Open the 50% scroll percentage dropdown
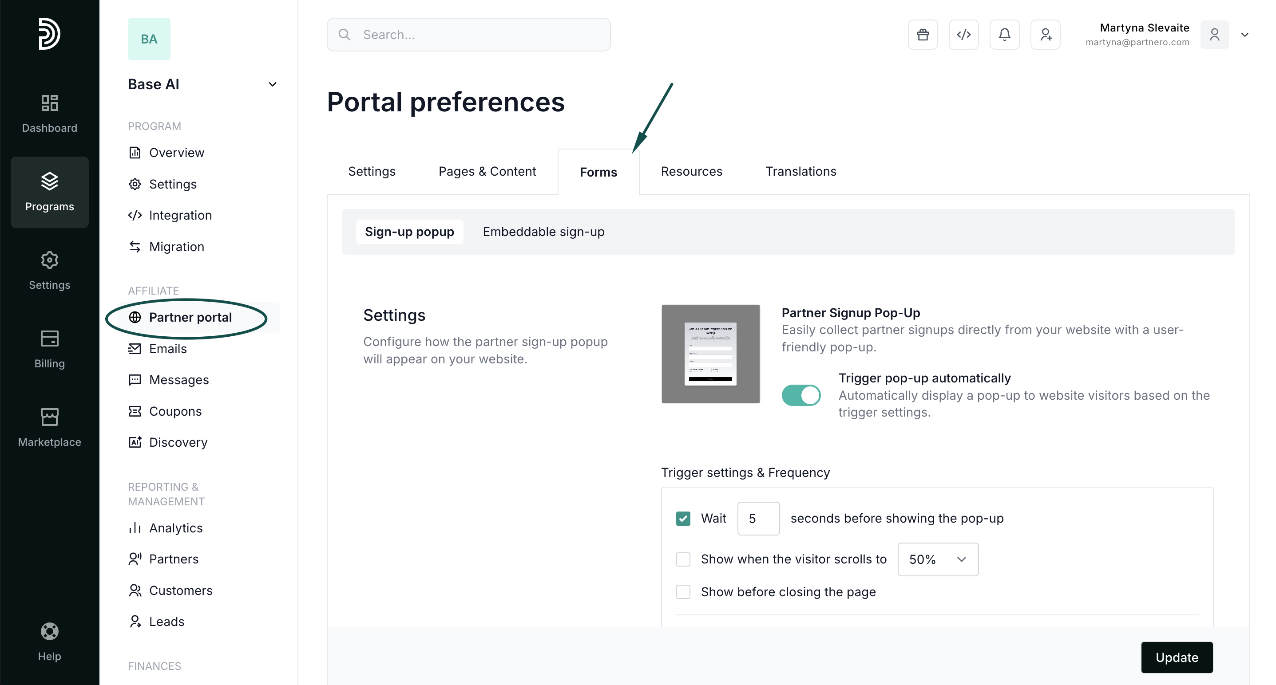This screenshot has width=1276, height=685. 937,559
